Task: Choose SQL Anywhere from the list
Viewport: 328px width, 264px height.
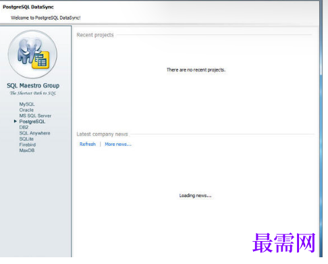Action: pos(34,133)
